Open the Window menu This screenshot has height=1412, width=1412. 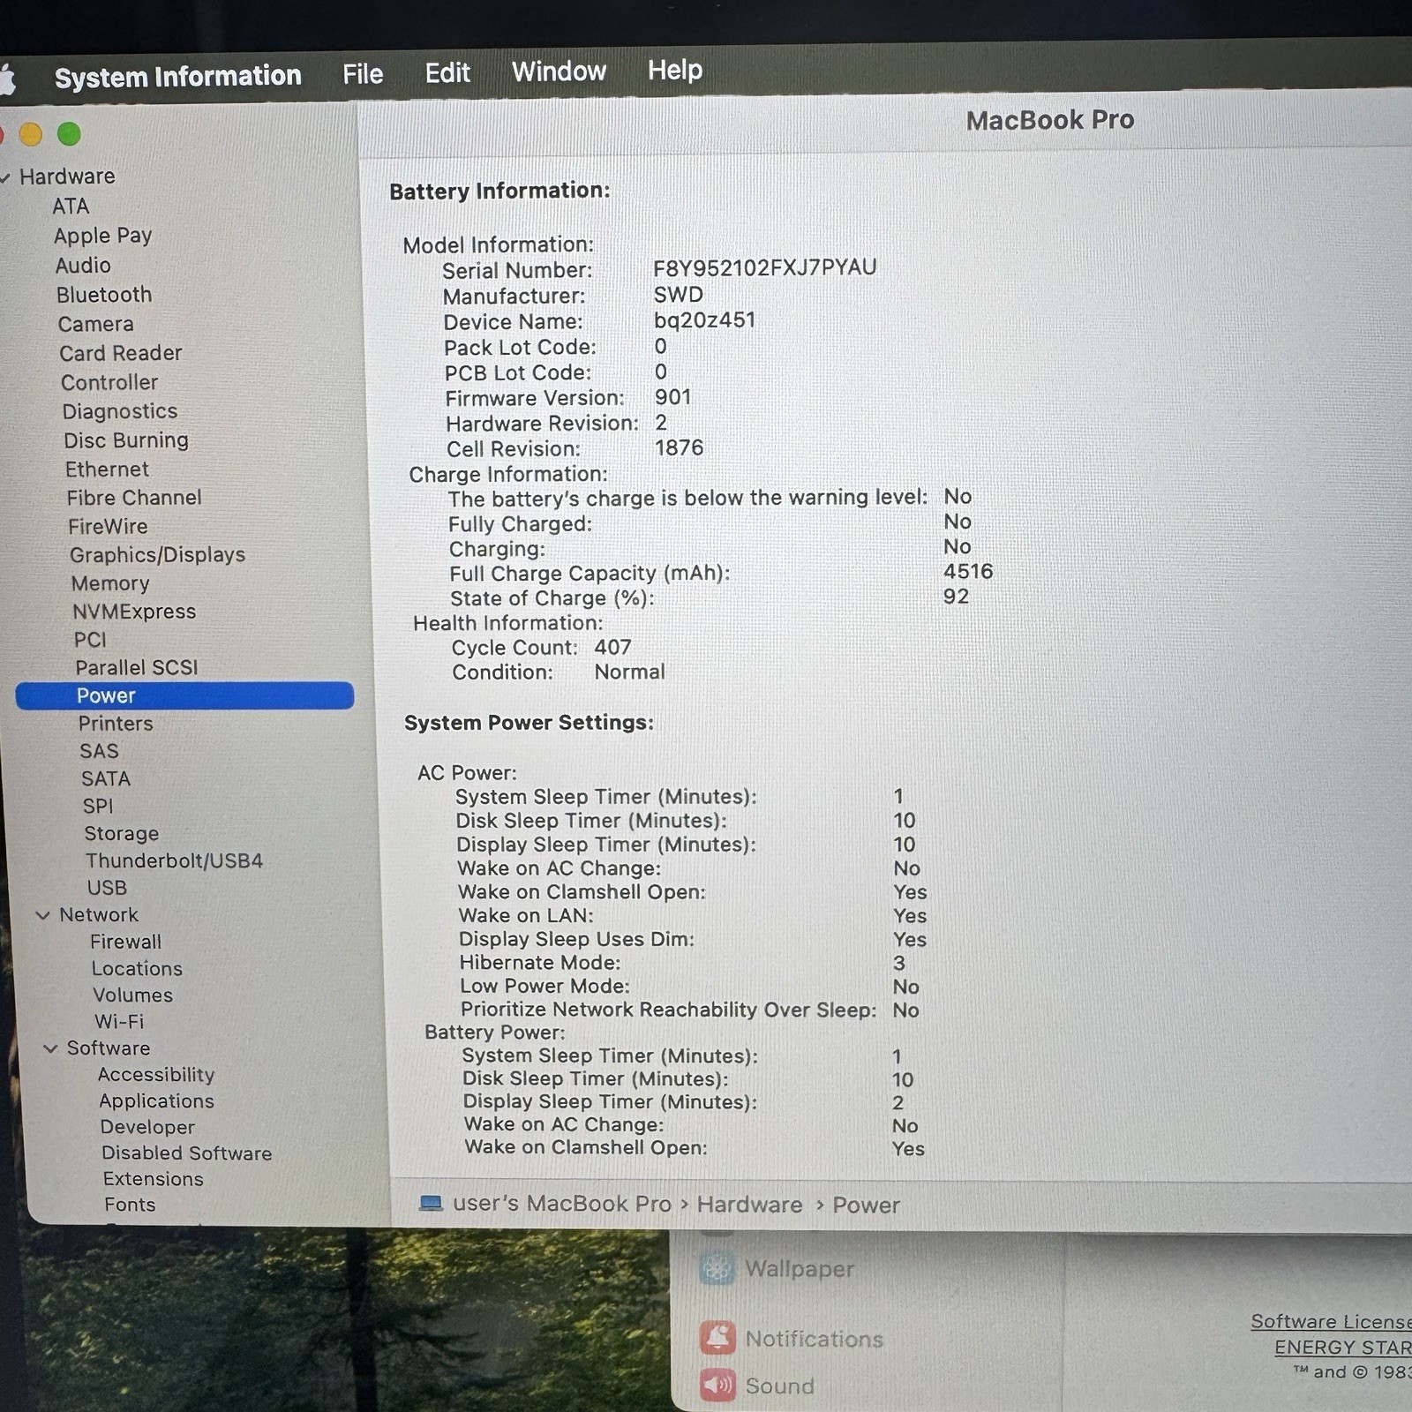pos(560,71)
